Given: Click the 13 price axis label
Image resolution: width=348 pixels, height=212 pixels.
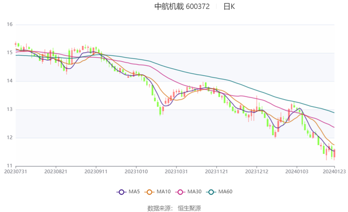Looking at the screenshot, I should 9,109.
